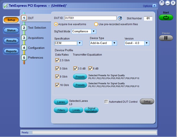
Task: Click the CEM specification field
Action: pyautogui.click(x=66, y=43)
